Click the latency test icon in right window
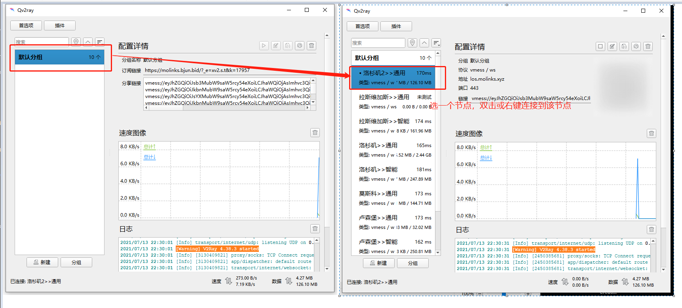Viewport: 682px width, 308px height. (636, 47)
